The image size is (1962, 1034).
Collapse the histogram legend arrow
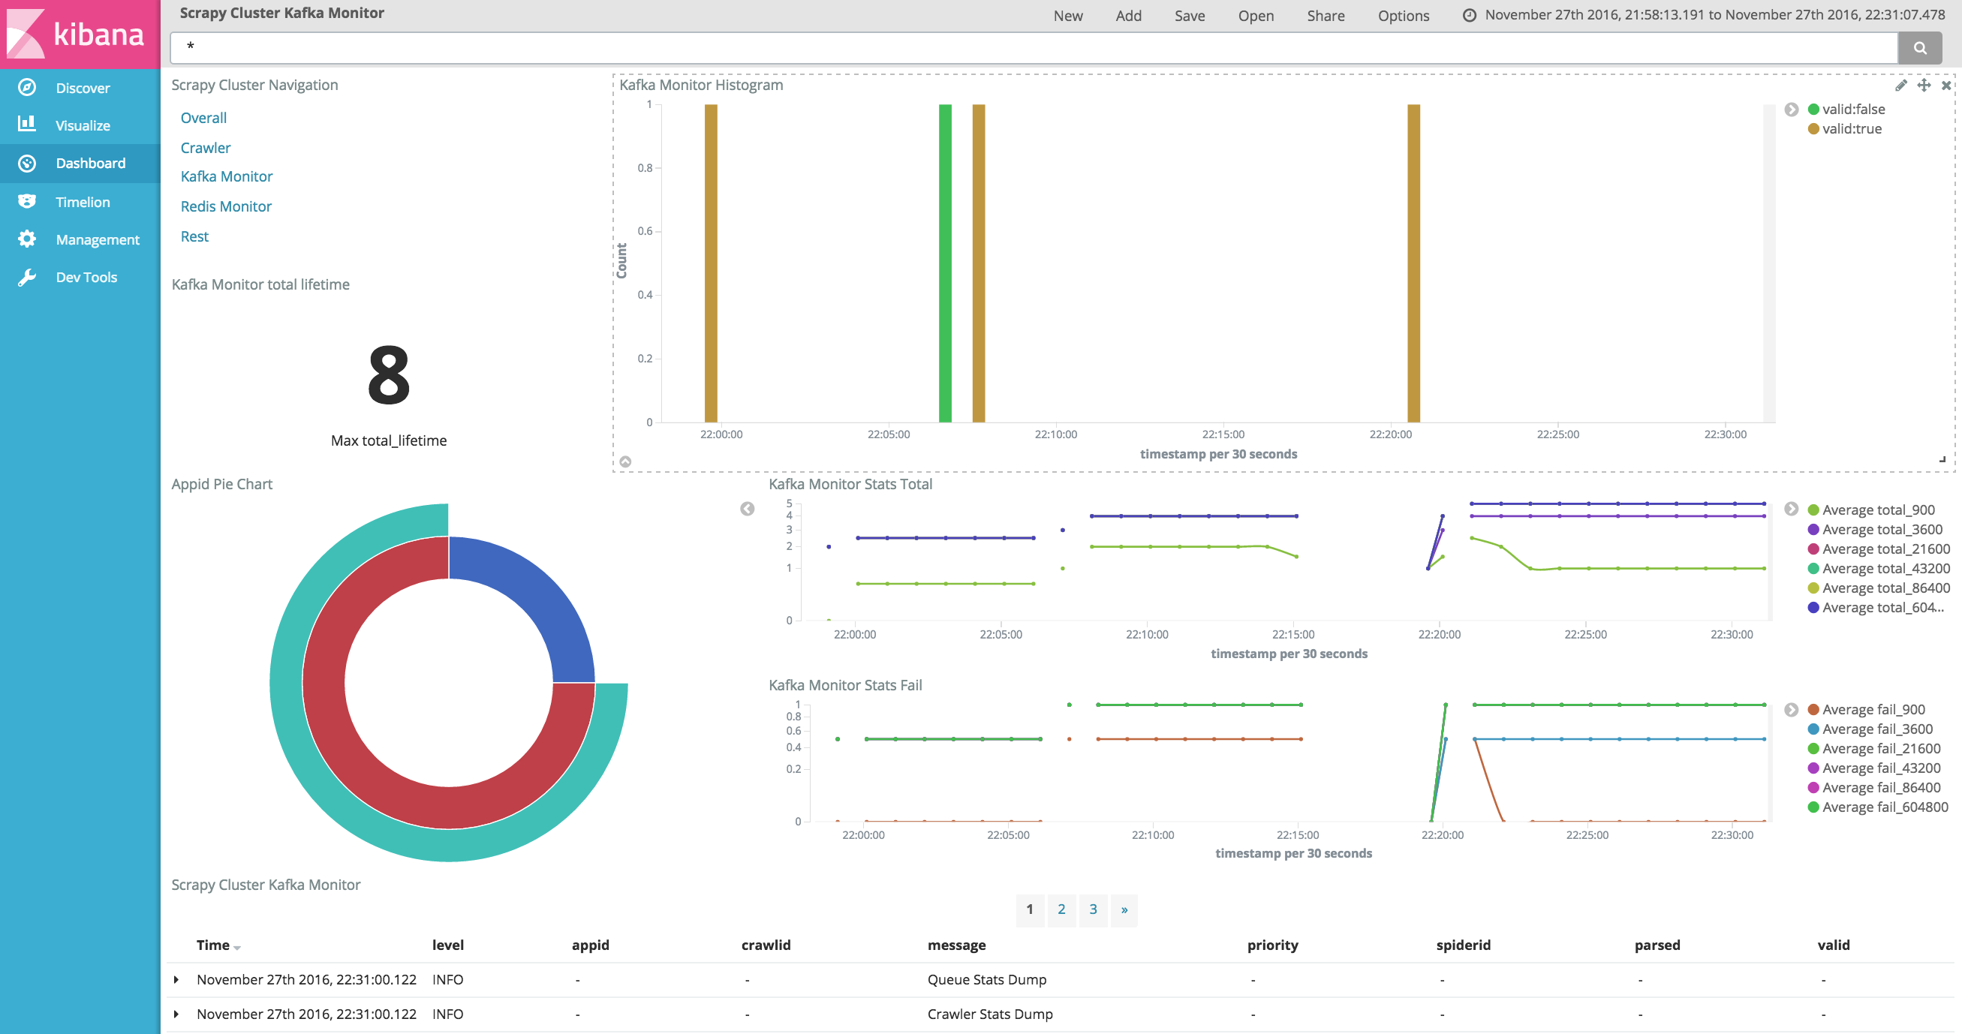point(1792,110)
